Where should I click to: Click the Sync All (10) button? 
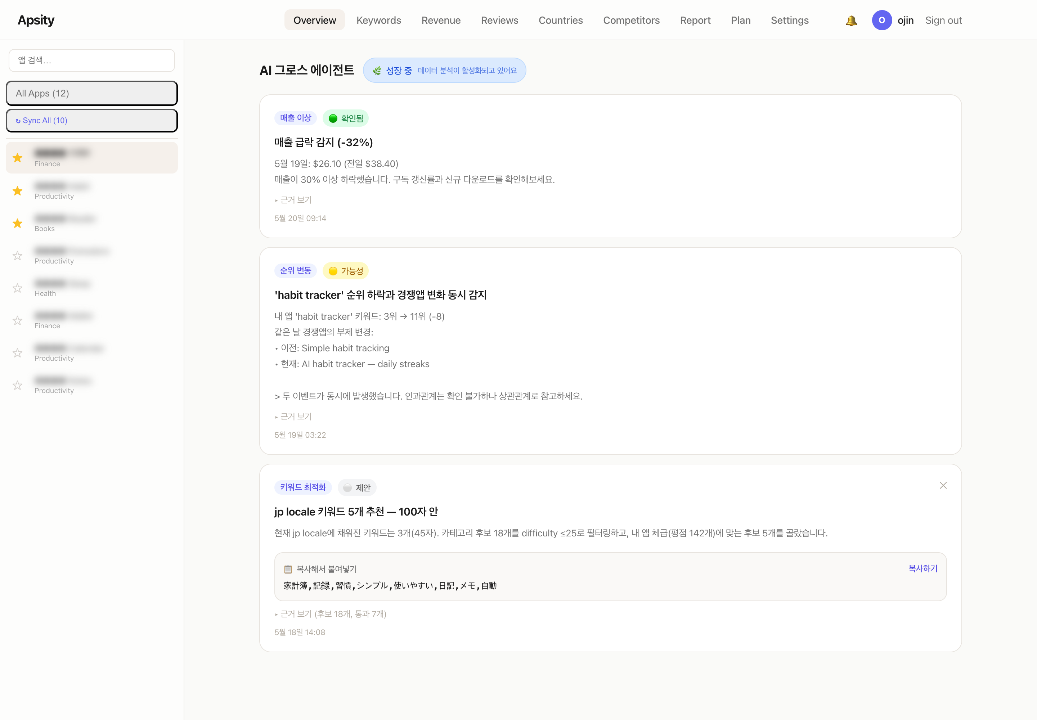91,121
